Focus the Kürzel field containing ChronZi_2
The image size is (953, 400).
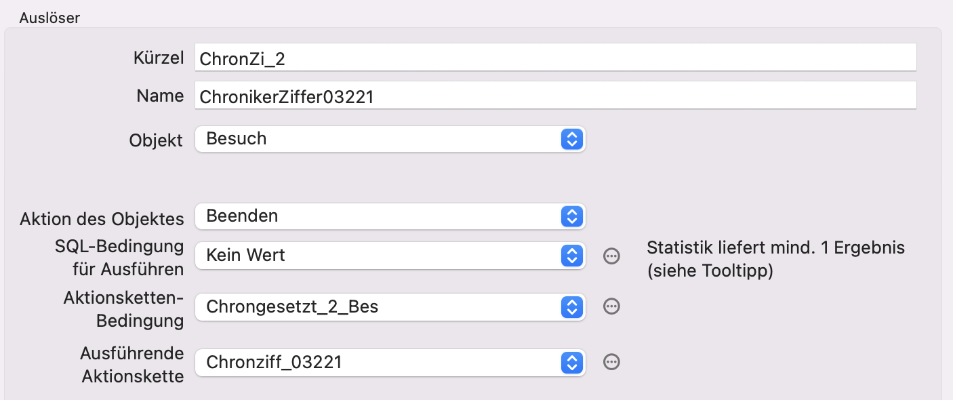click(555, 58)
